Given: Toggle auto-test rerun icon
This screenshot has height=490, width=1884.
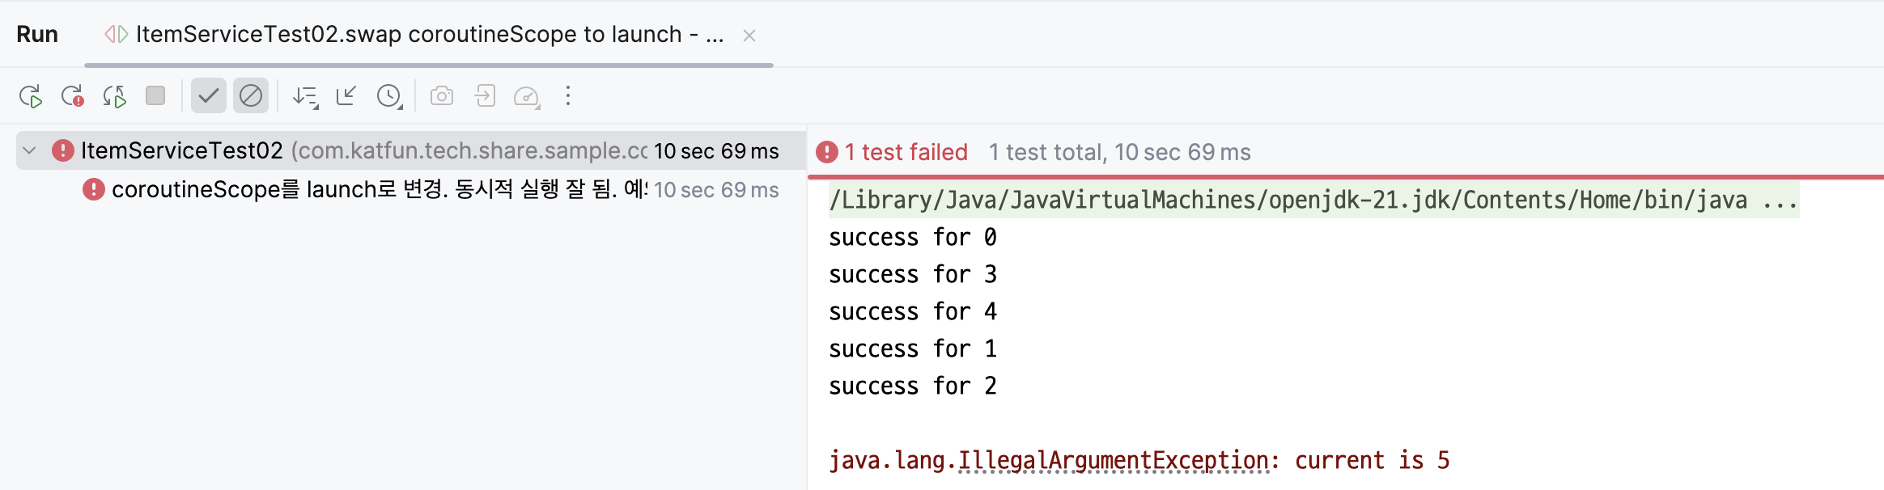Looking at the screenshot, I should tap(114, 96).
